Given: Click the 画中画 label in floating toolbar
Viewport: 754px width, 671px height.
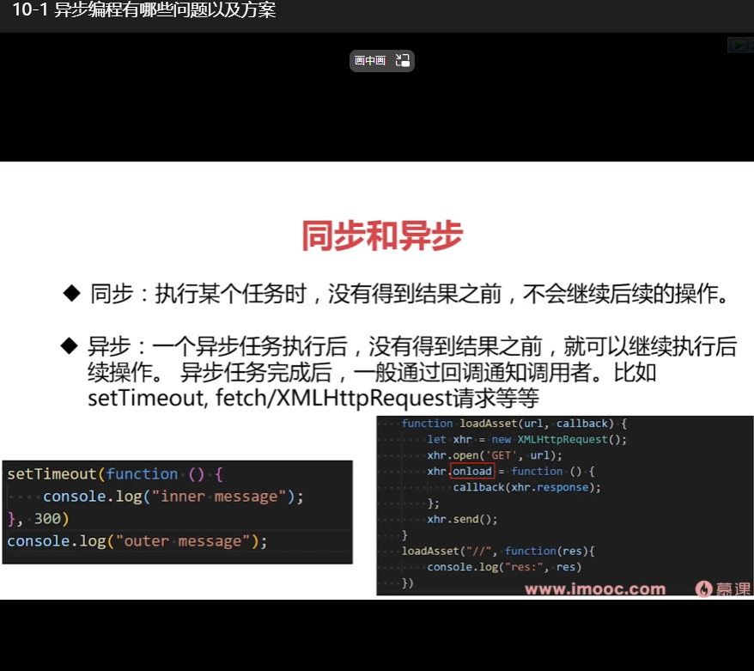Looking at the screenshot, I should click(x=370, y=60).
